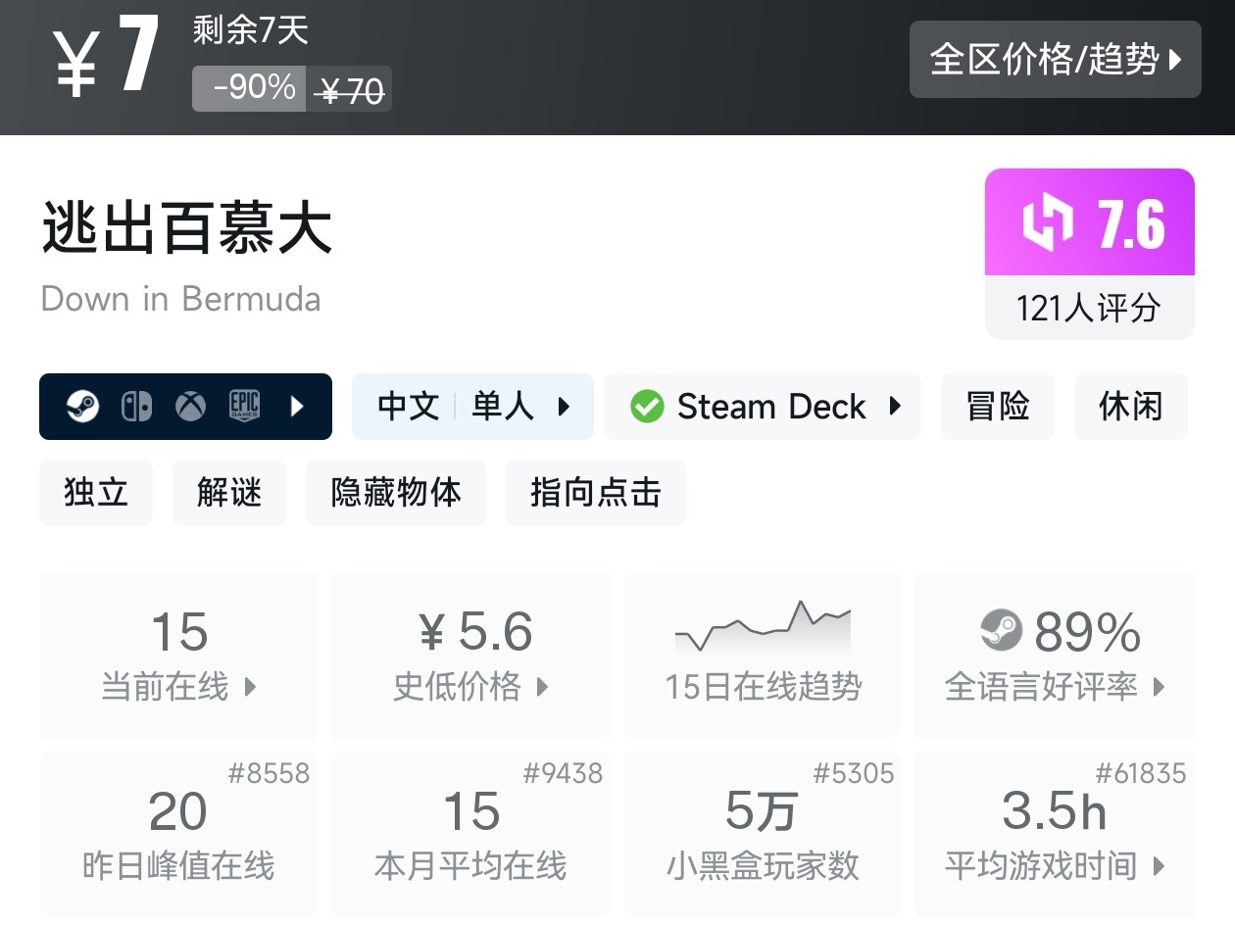
Task: Open the 隐藏物体 hidden object tag
Action: (395, 492)
